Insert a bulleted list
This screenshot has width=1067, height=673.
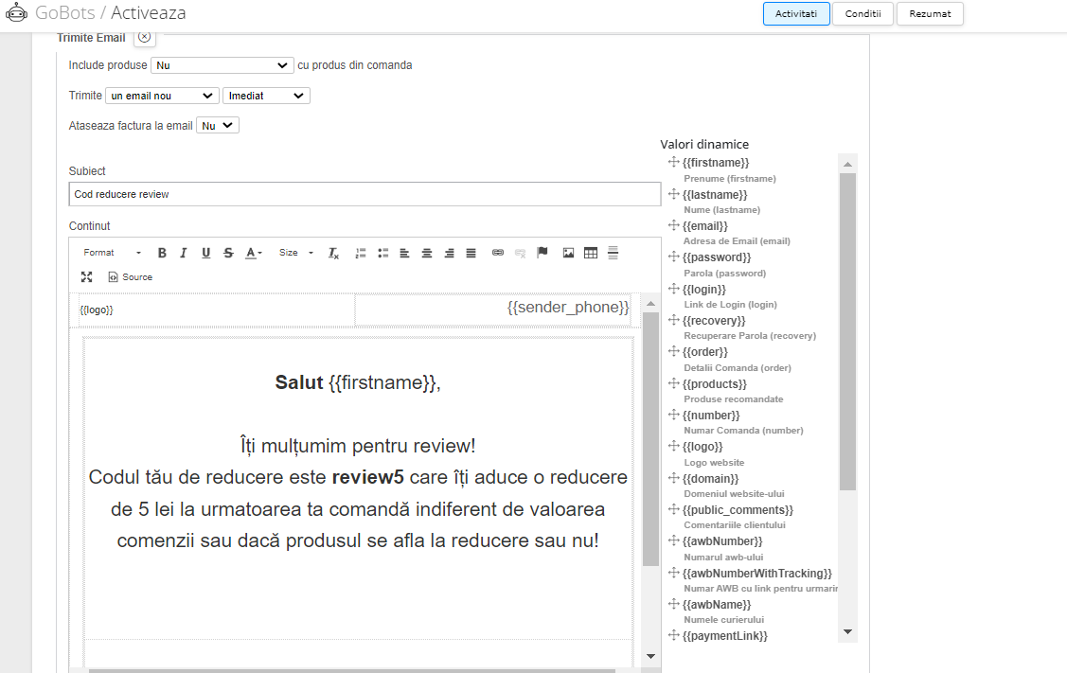point(383,253)
